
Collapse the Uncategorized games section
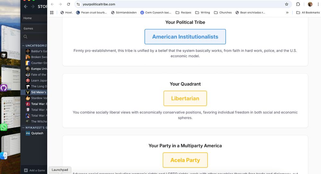23,46
